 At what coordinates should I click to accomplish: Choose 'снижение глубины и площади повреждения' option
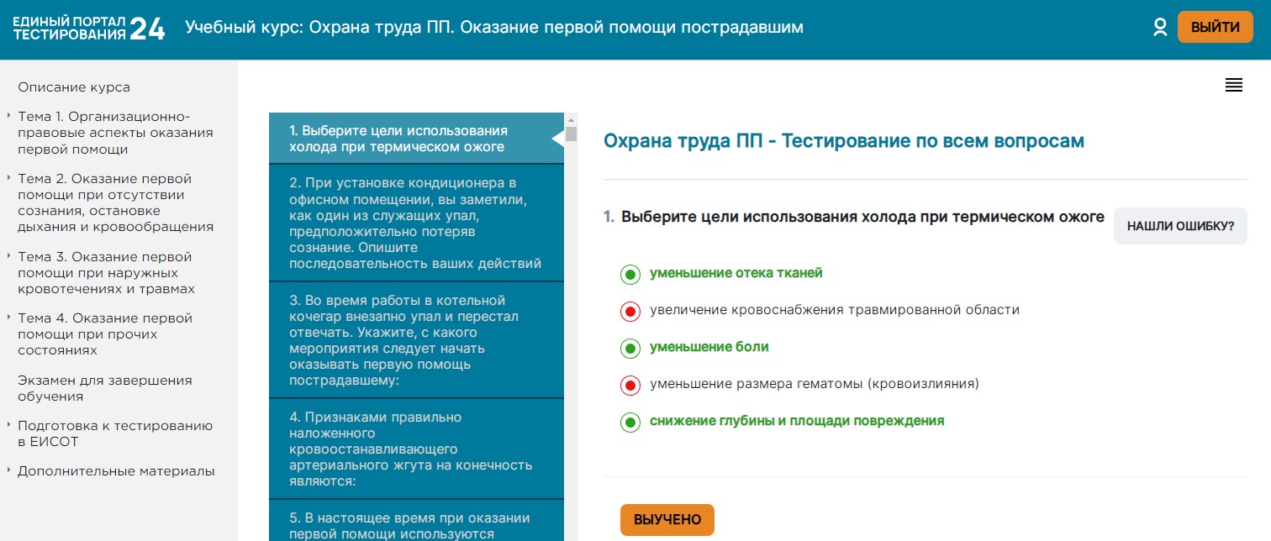[x=630, y=423]
